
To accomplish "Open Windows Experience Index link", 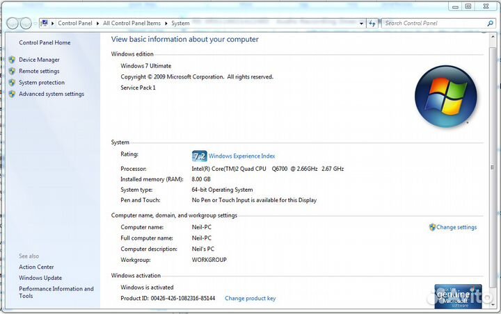I will point(241,156).
